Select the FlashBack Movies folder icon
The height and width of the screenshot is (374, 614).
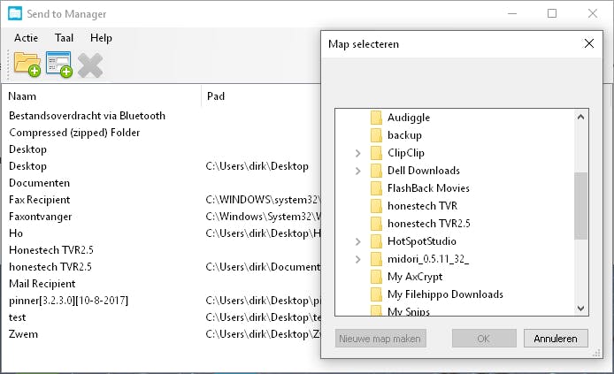click(375, 188)
